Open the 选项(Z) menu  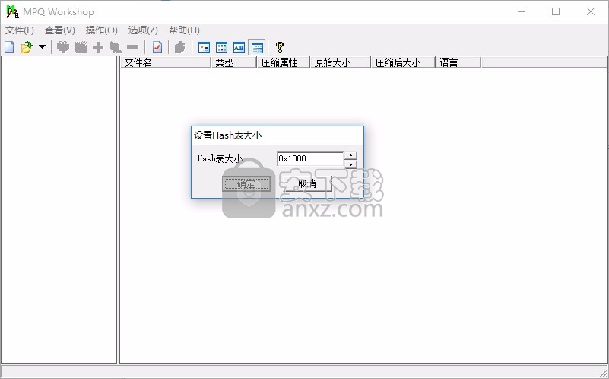tap(143, 30)
